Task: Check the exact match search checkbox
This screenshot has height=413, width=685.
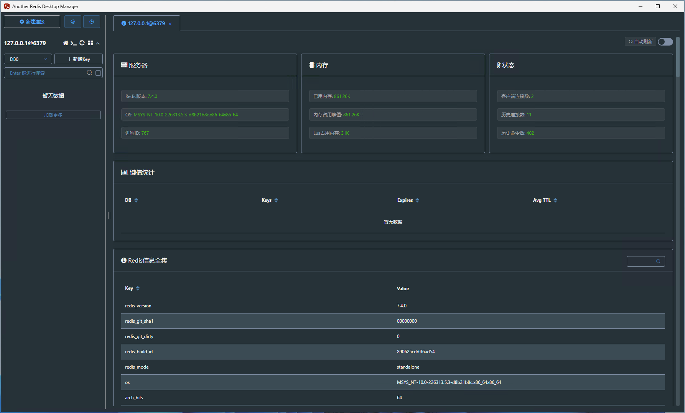Action: 98,73
